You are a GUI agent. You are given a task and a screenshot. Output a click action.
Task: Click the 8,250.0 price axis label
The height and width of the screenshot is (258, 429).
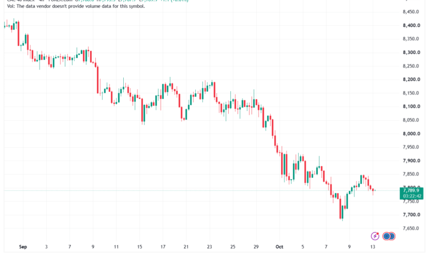click(x=411, y=66)
